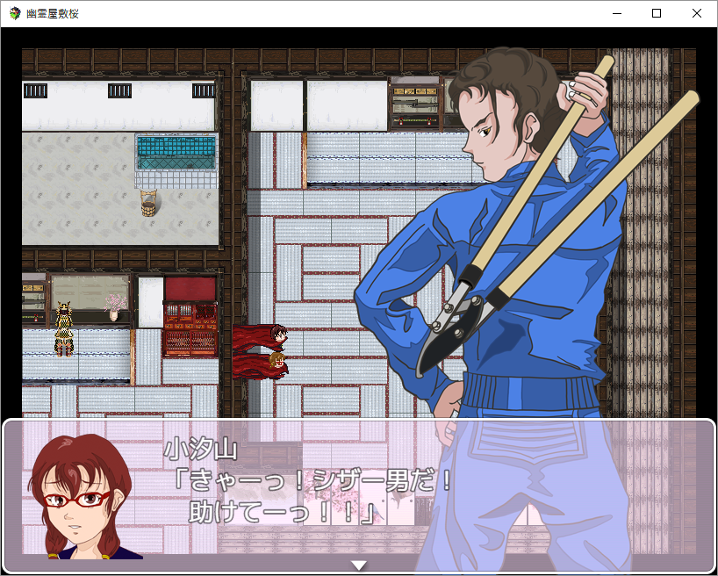
Task: Click the upper dark-haired character sprite
Action: [x=260, y=337]
